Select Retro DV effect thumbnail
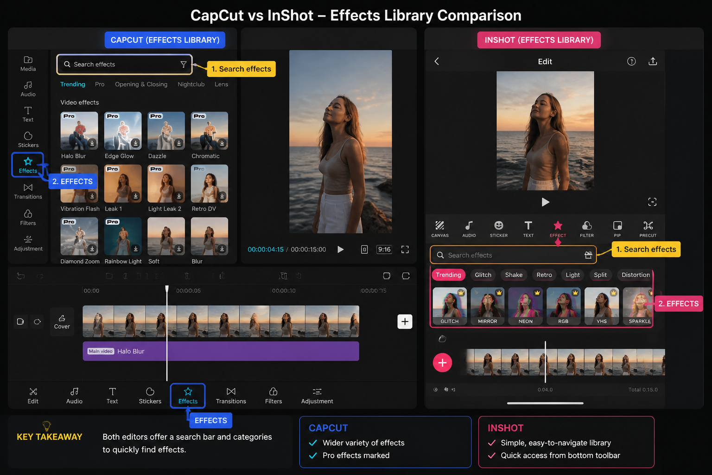Screen dimensions: 712x475 (210, 184)
